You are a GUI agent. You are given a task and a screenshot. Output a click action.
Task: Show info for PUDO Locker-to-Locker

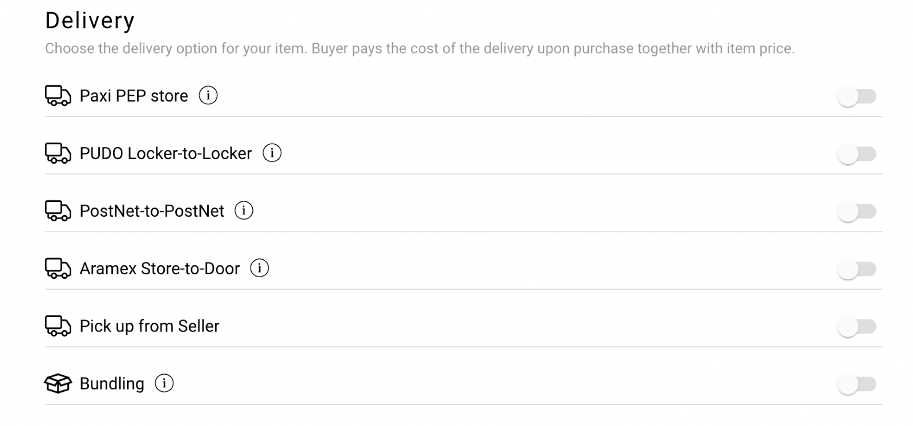pyautogui.click(x=272, y=153)
